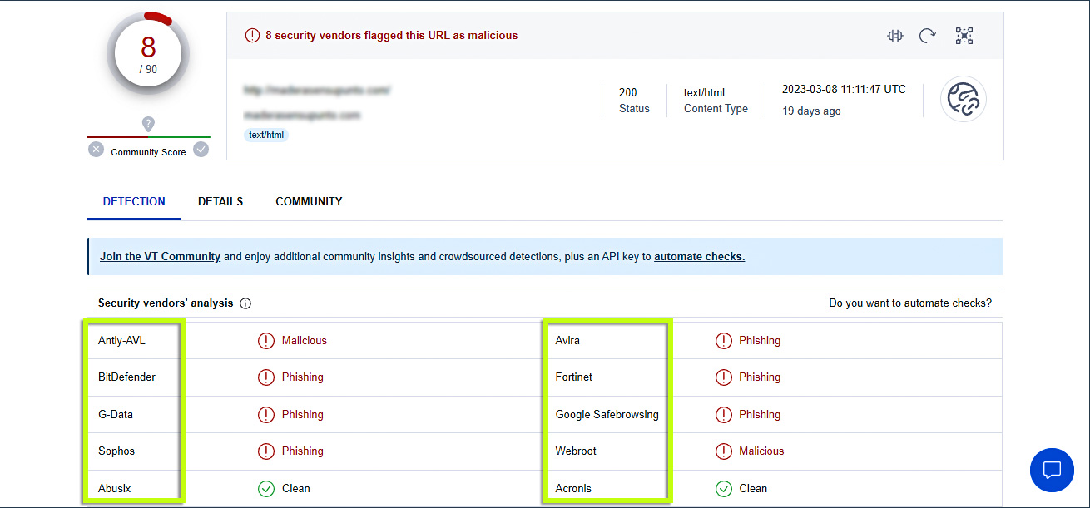
Task: Click the Malicious verdict for Antiy-AVL
Action: coord(305,340)
